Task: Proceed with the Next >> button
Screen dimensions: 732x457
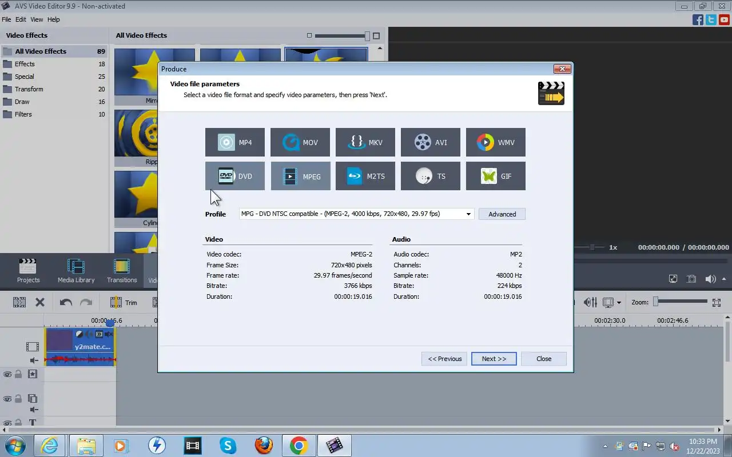Action: coord(494,359)
